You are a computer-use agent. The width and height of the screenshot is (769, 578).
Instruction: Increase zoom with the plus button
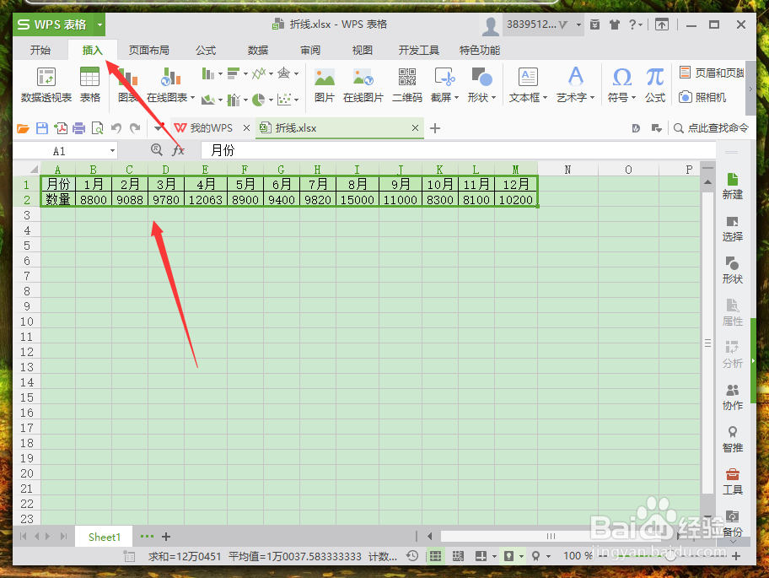736,556
